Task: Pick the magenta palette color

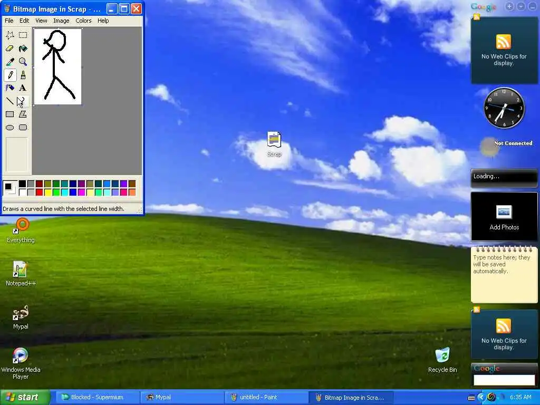Action: (81, 192)
